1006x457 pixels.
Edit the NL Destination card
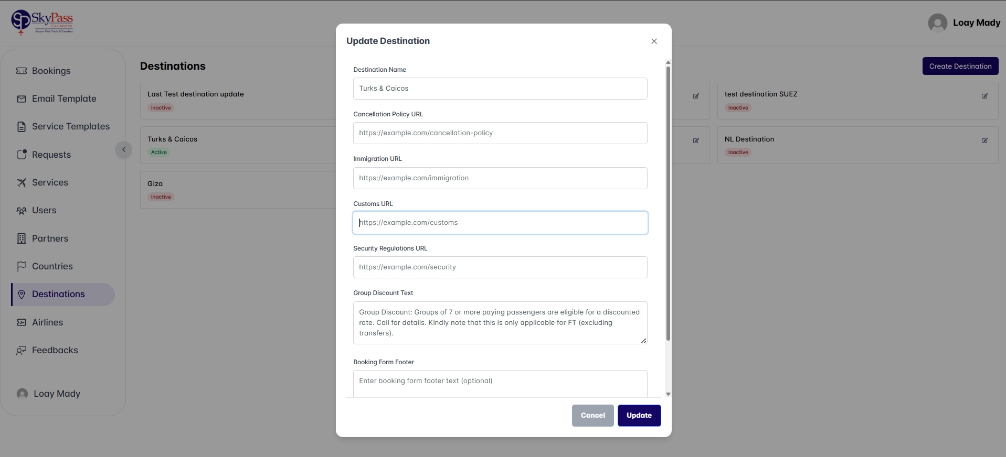[x=984, y=140]
